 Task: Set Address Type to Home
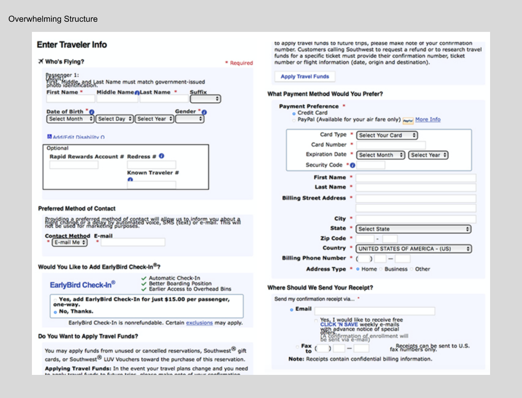click(358, 269)
